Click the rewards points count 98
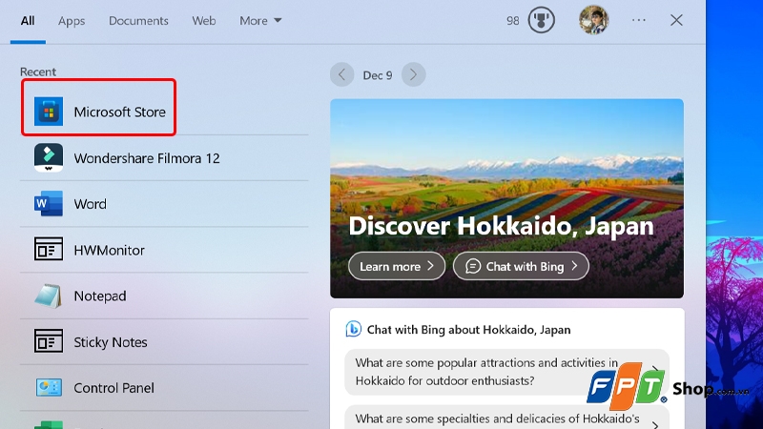763x429 pixels. 512,21
